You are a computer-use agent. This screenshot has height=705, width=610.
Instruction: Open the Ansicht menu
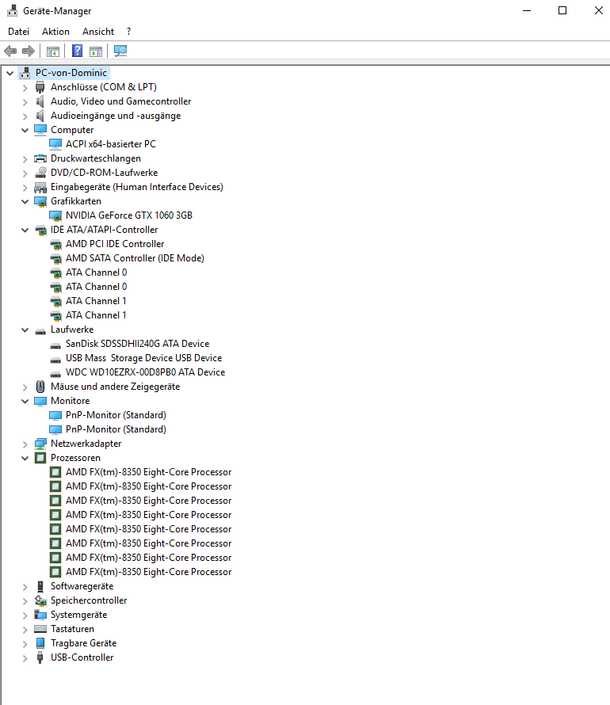coord(98,32)
